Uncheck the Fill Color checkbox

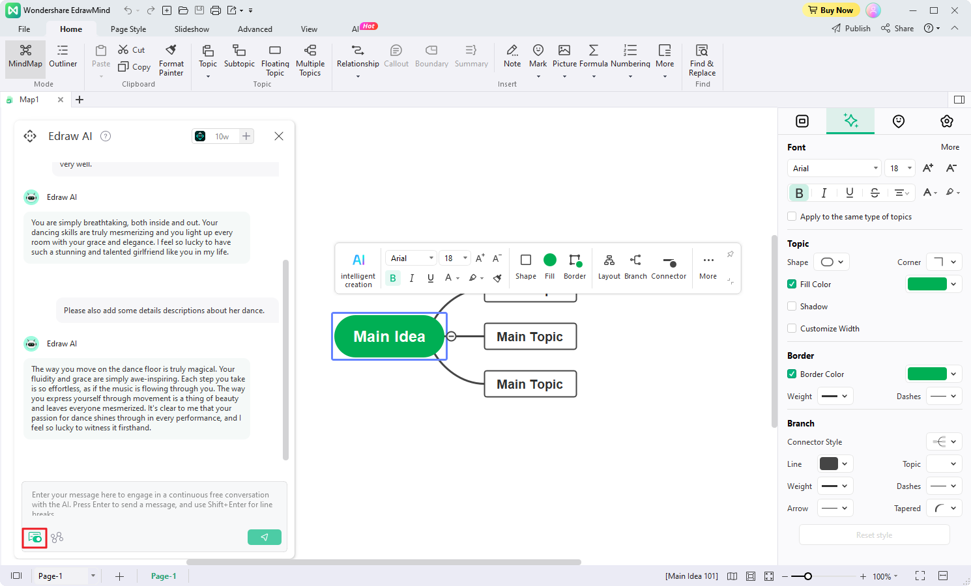click(x=792, y=285)
